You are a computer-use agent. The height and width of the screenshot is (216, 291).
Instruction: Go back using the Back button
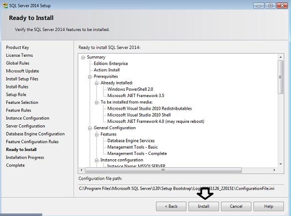coord(171,206)
